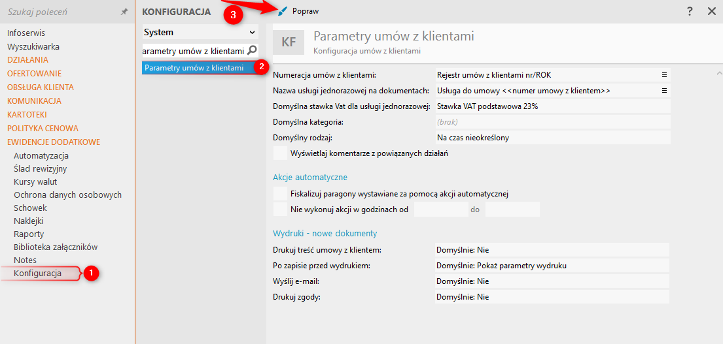
Task: Expand the System dropdown
Action: [253, 32]
